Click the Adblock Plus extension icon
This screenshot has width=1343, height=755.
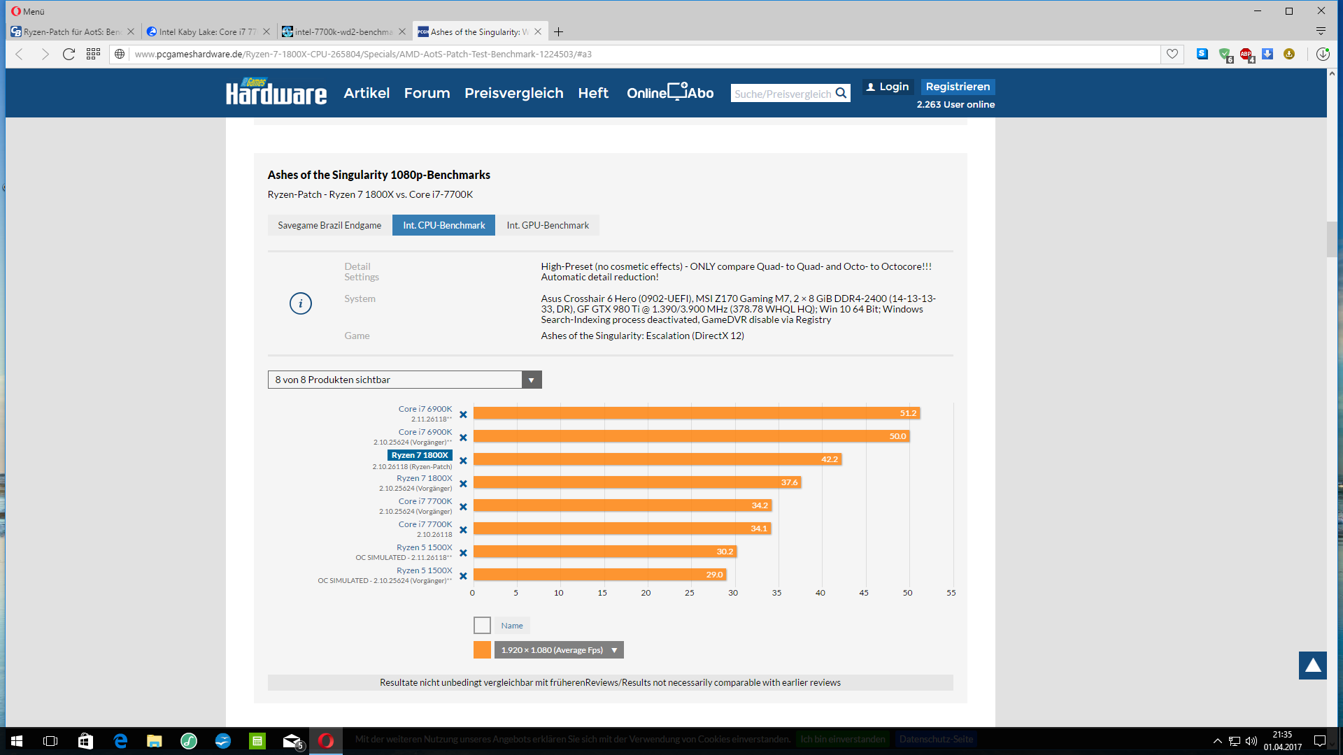click(x=1246, y=54)
